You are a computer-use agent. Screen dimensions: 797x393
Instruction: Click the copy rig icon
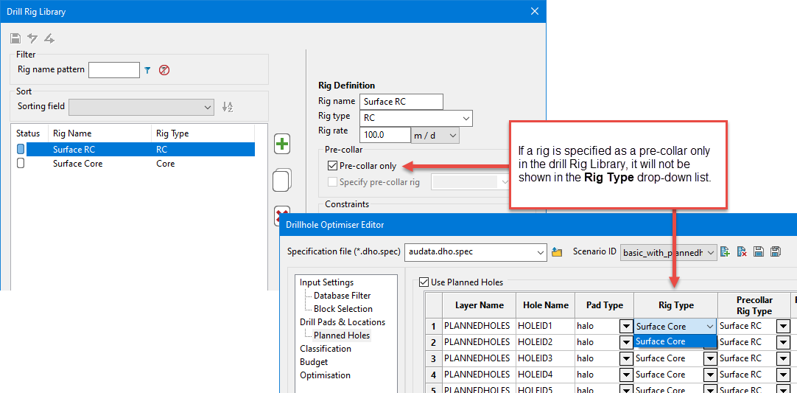(x=281, y=180)
